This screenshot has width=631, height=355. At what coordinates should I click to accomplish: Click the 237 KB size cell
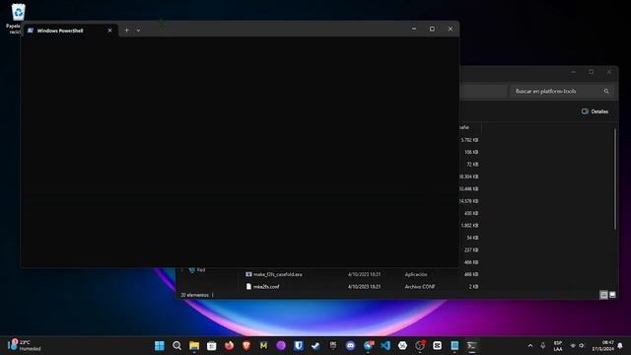pyautogui.click(x=471, y=249)
